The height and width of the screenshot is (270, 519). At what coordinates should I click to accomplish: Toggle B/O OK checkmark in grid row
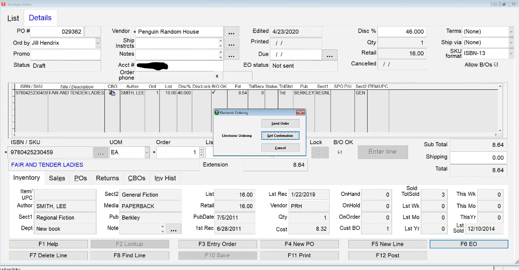pyautogui.click(x=214, y=92)
